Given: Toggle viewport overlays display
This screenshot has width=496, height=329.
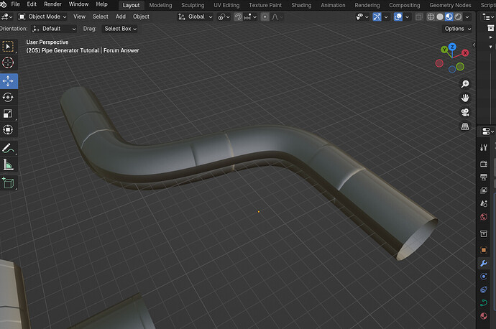Looking at the screenshot, I should pyautogui.click(x=398, y=17).
